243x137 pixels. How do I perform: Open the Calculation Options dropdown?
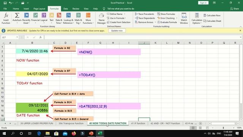pos(197,18)
